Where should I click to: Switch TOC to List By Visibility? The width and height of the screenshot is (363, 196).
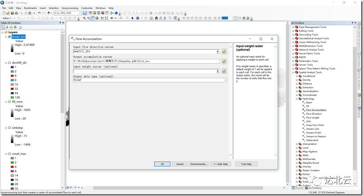point(11,27)
